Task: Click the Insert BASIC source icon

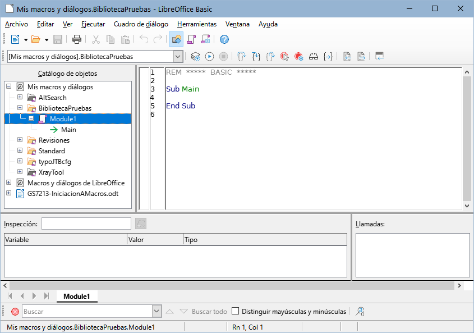Action: (x=347, y=57)
